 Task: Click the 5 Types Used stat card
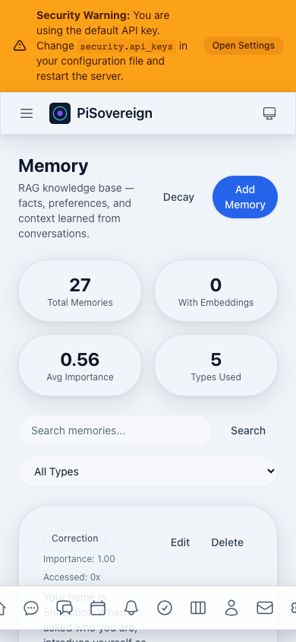(x=216, y=365)
